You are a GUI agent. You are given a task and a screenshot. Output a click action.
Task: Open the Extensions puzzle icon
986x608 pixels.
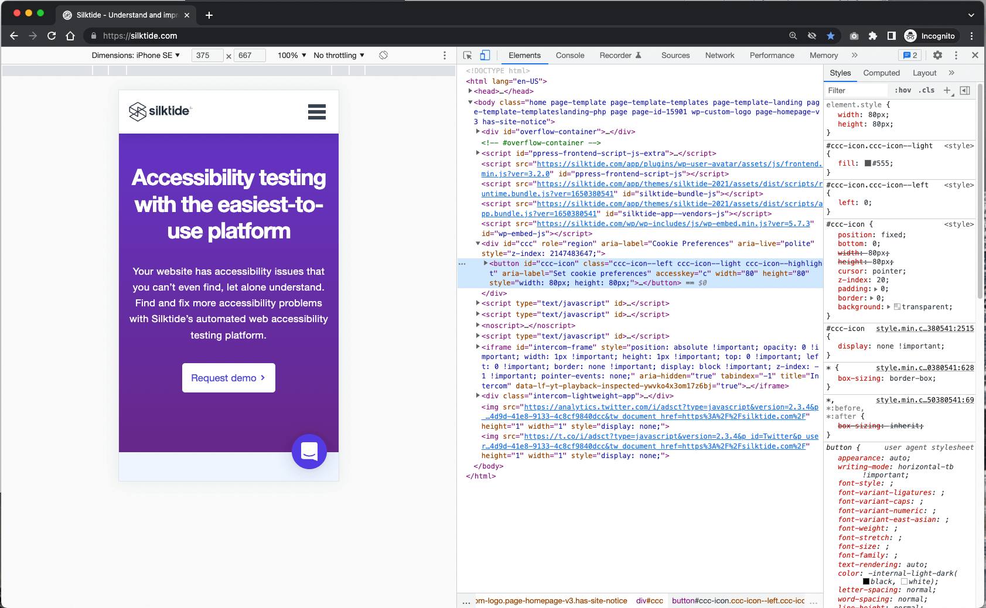click(x=873, y=36)
